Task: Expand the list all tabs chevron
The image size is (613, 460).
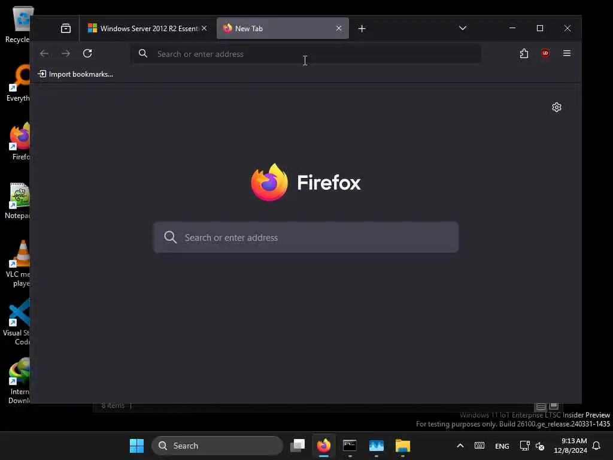Action: pos(463,28)
